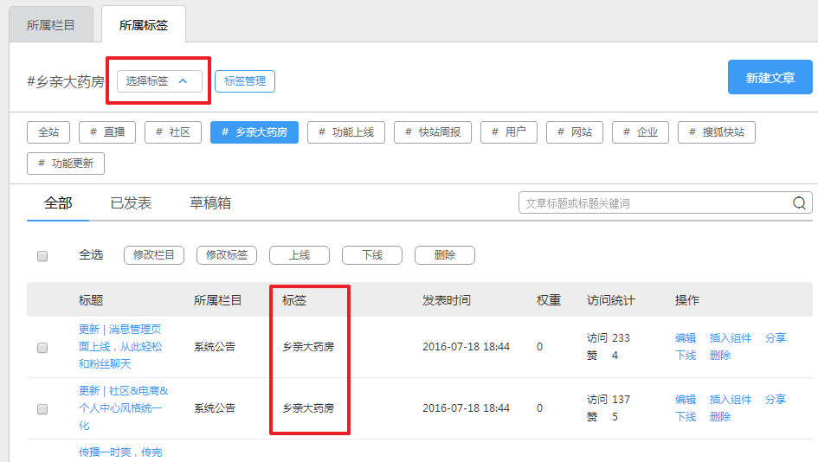Click 下线 for the 消息管理页面 article
The image size is (818, 462).
coord(686,355)
